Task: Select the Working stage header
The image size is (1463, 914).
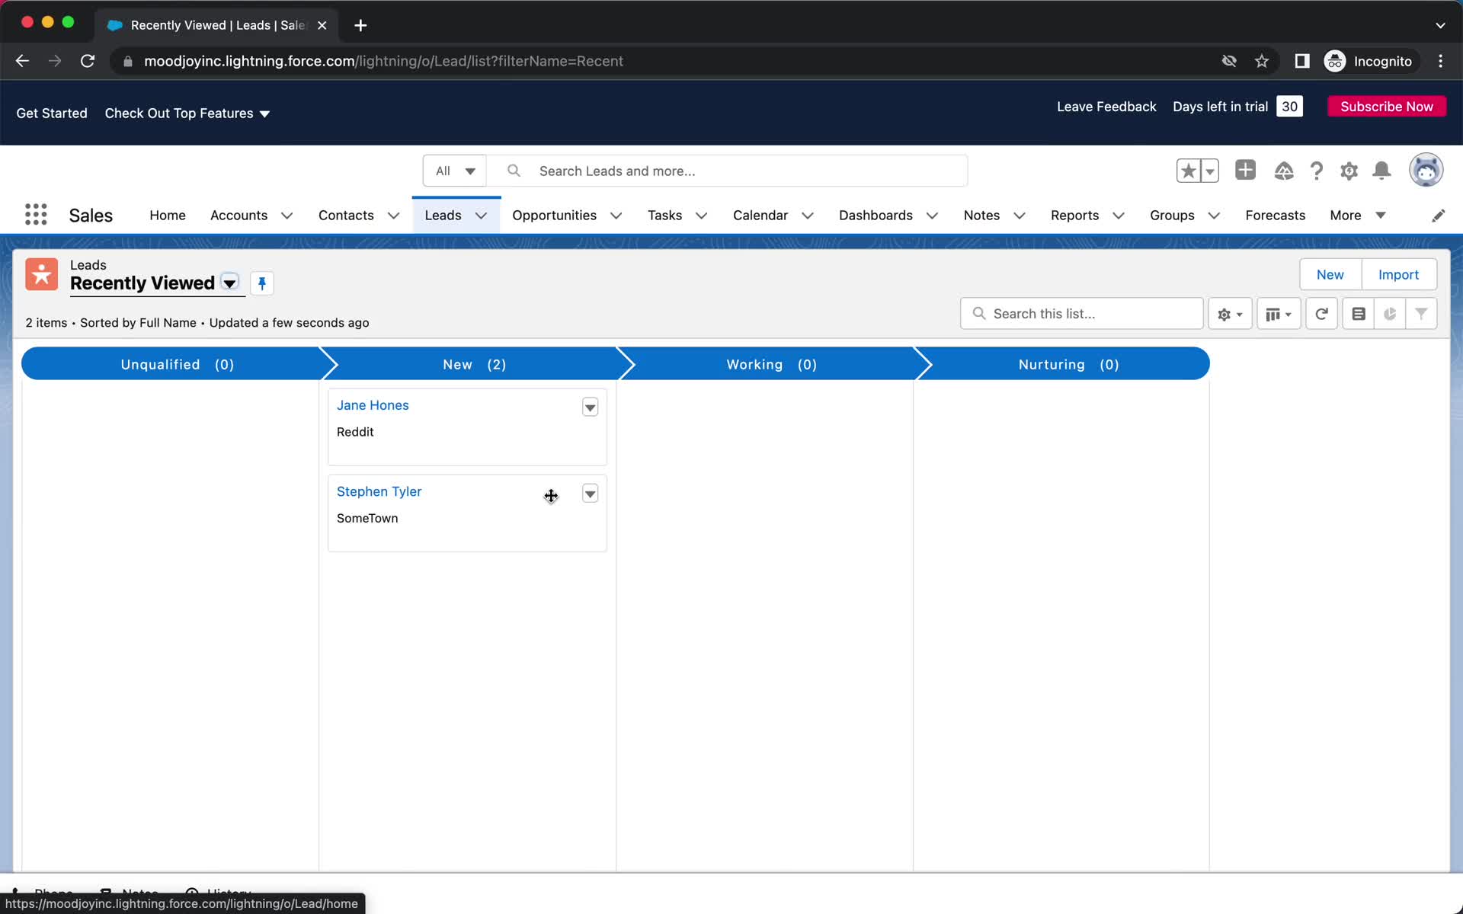Action: point(771,364)
